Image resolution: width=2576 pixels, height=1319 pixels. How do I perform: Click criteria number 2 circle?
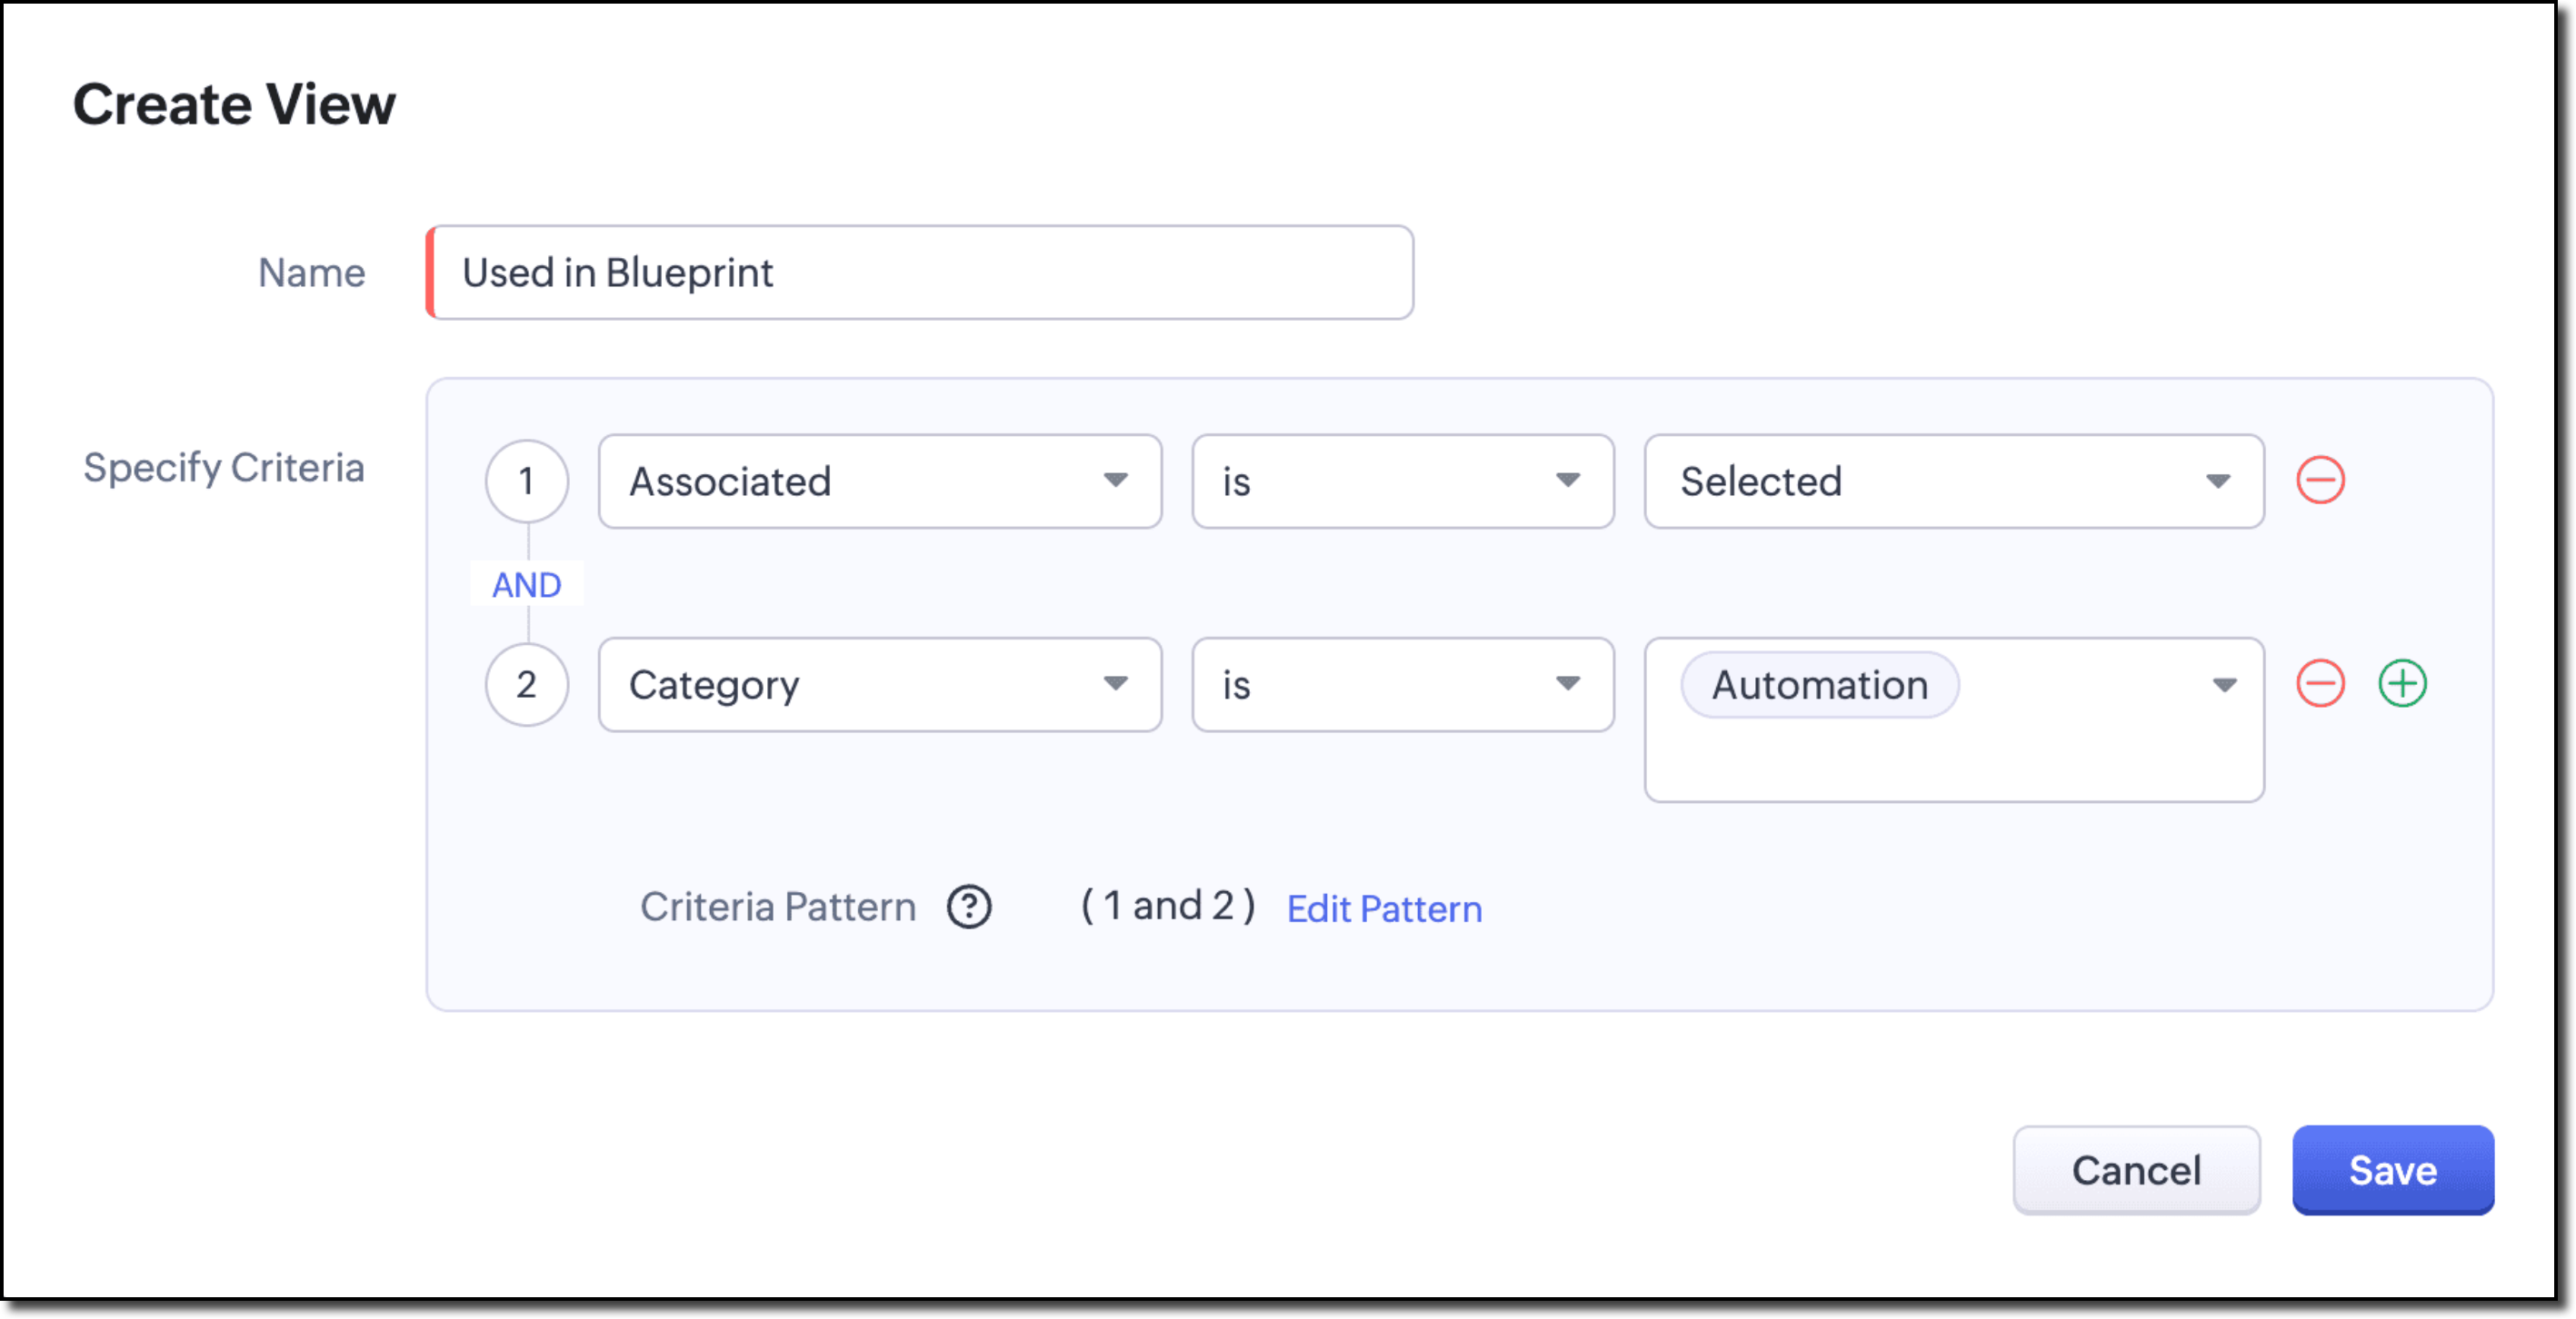(x=527, y=685)
